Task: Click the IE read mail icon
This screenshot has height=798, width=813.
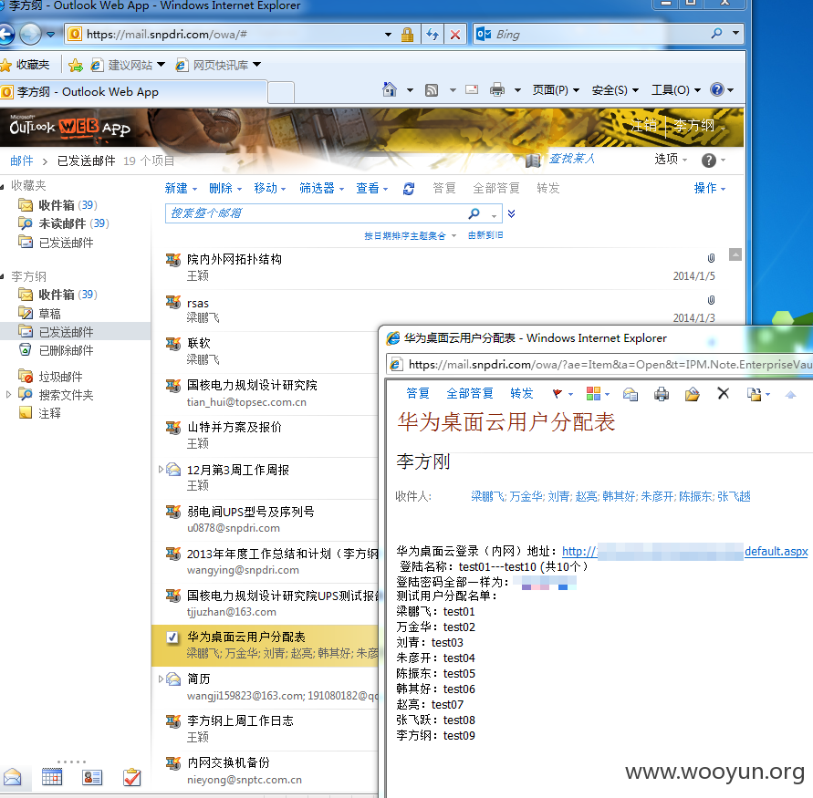Action: coord(472,89)
